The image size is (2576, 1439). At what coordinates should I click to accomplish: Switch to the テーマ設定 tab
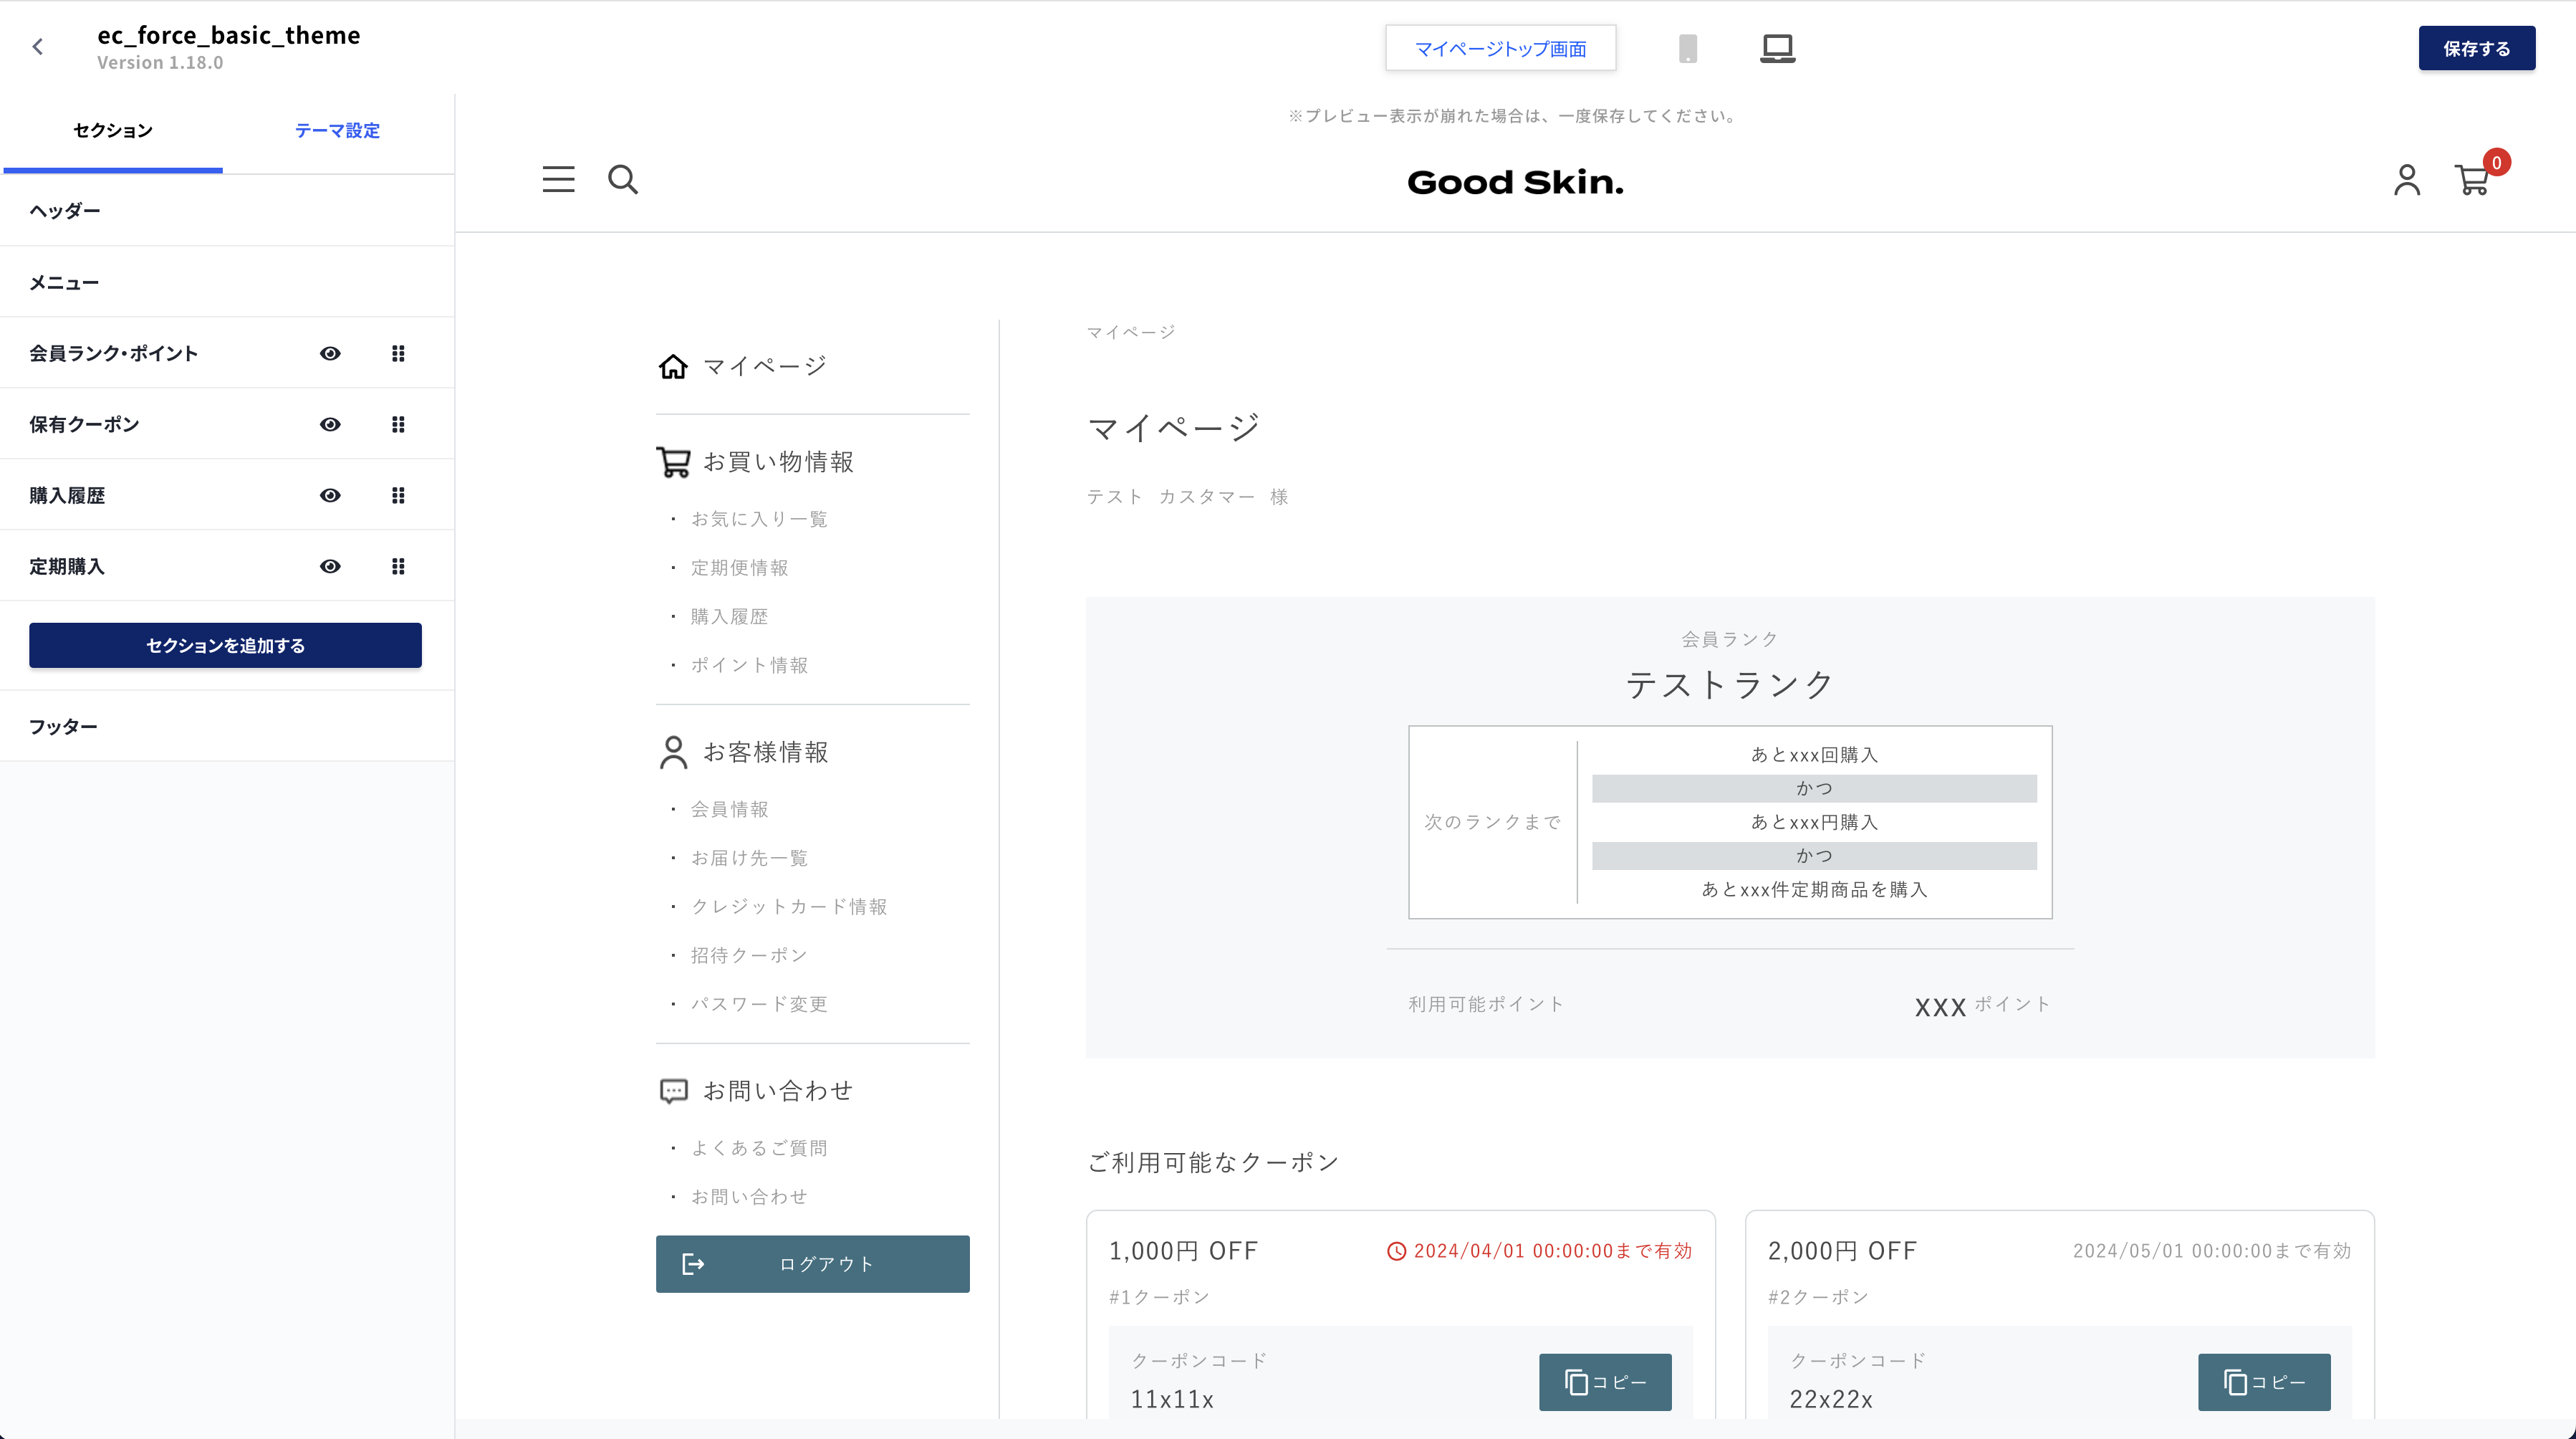click(x=337, y=130)
